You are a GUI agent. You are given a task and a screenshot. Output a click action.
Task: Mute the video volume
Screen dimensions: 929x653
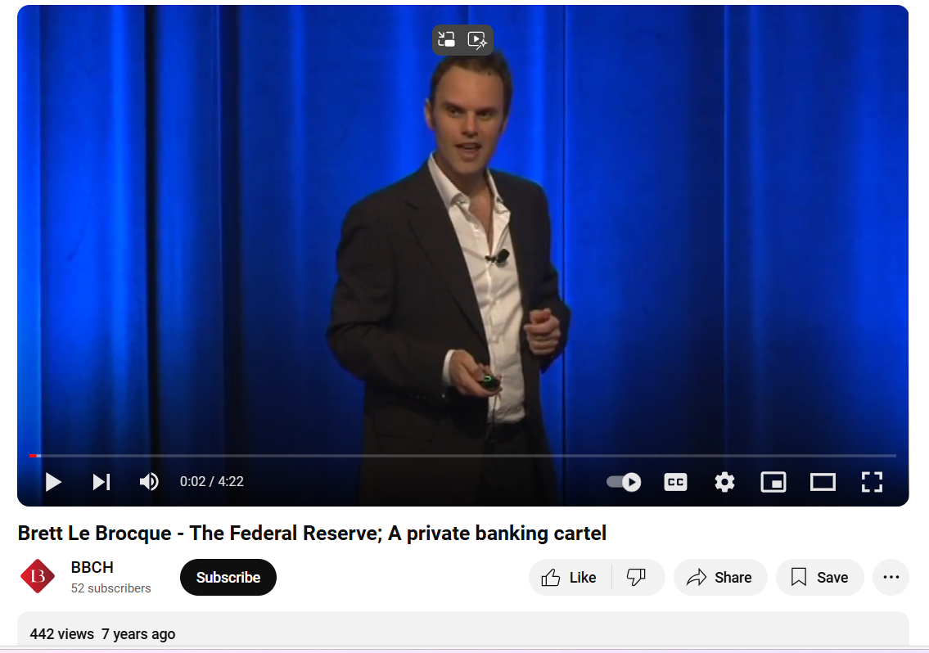[x=149, y=482]
